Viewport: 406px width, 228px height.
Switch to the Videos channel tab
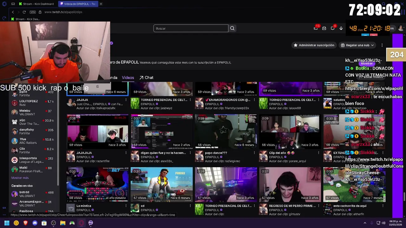click(x=128, y=78)
